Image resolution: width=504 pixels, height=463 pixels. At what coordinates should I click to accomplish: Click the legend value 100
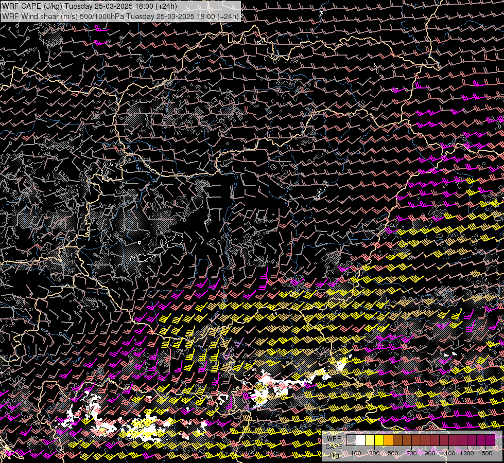356,453
